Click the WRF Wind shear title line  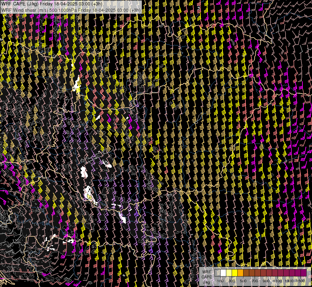(71, 10)
